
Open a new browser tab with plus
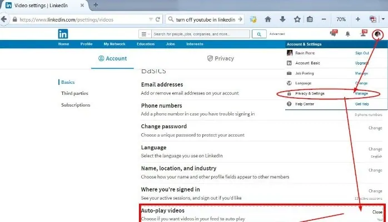coord(96,5)
